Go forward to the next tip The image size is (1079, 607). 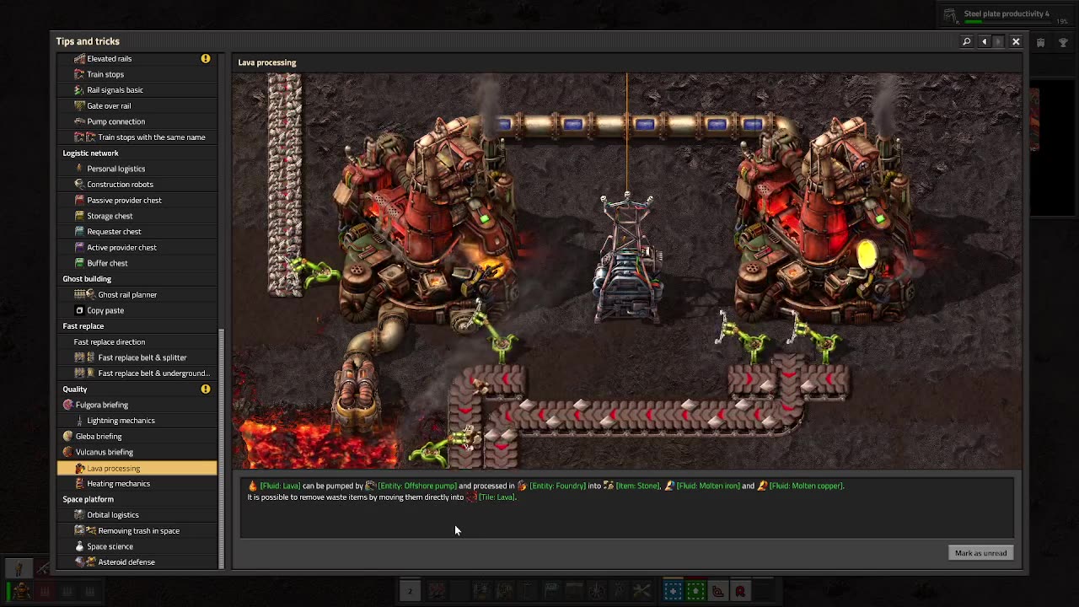tap(998, 41)
